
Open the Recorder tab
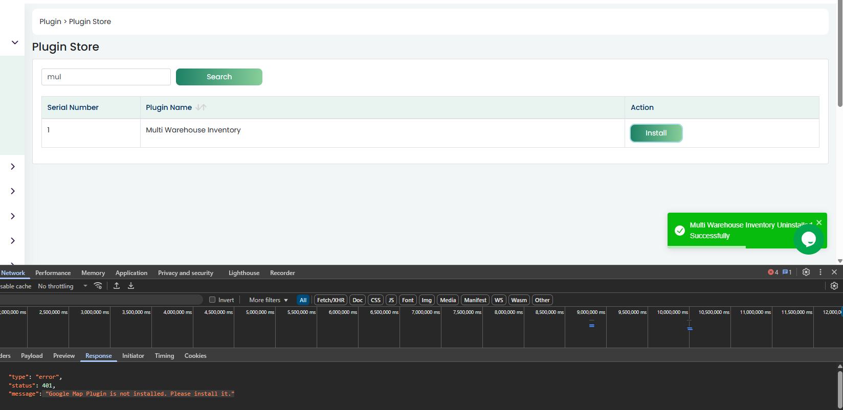coord(282,273)
